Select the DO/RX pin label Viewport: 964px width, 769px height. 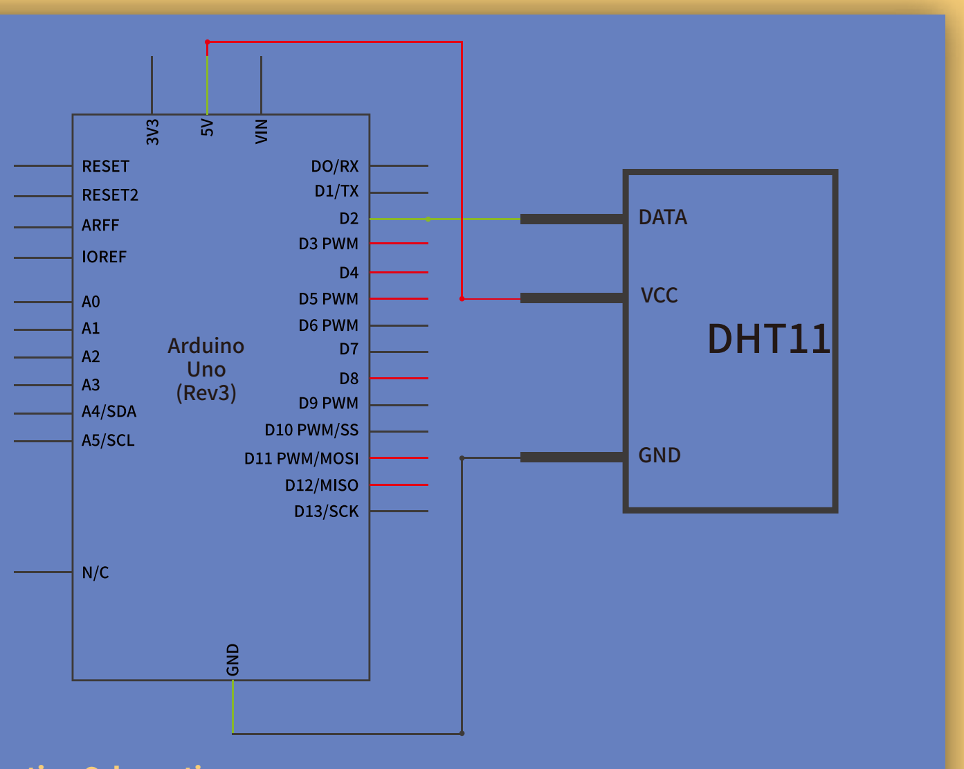(335, 166)
